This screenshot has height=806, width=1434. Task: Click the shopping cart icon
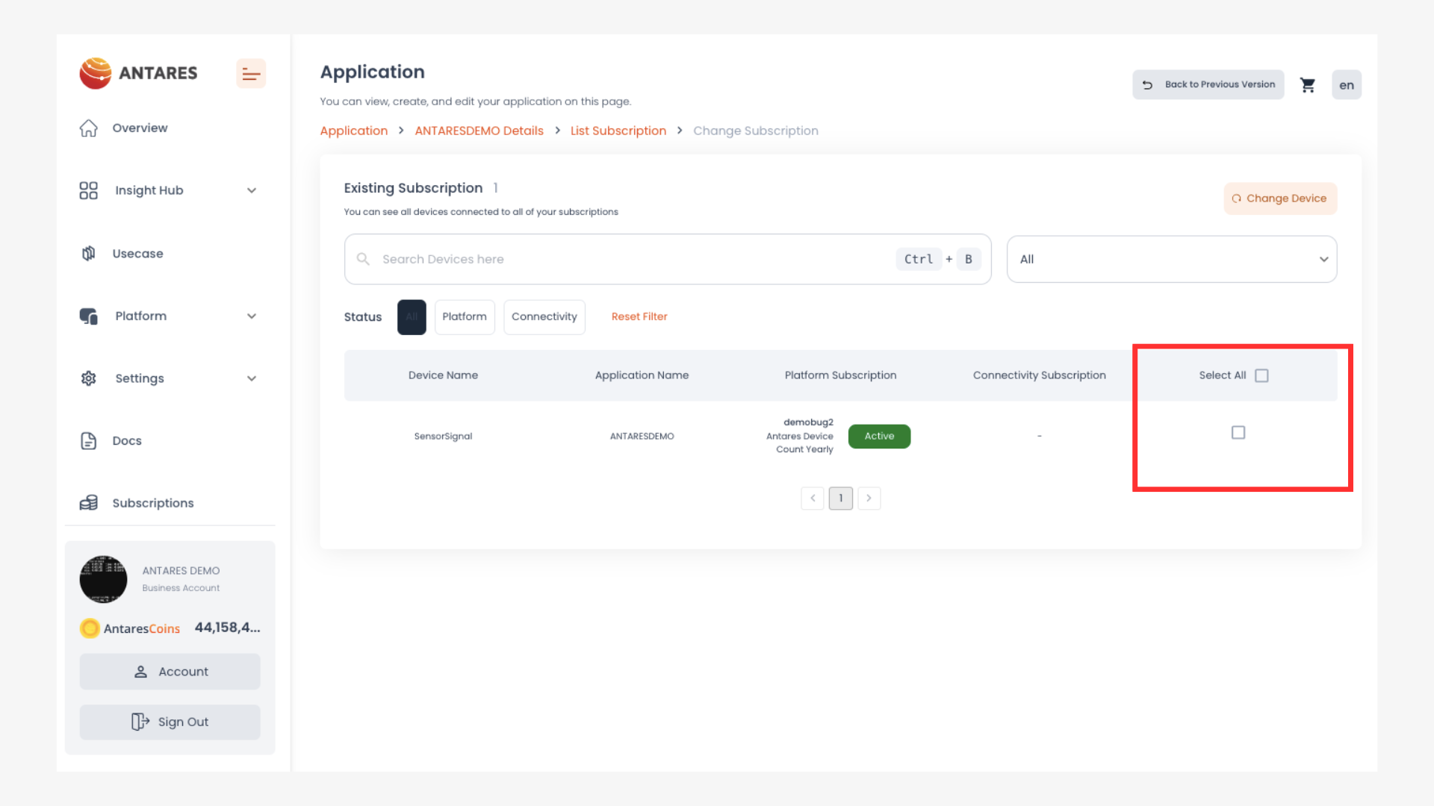pyautogui.click(x=1307, y=85)
